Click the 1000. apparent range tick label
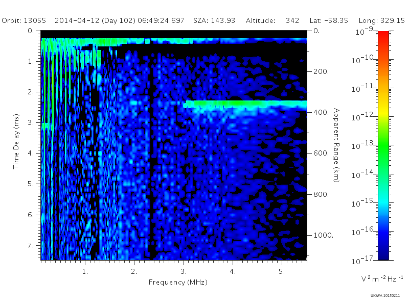This screenshot has height=306, width=409. 323,235
